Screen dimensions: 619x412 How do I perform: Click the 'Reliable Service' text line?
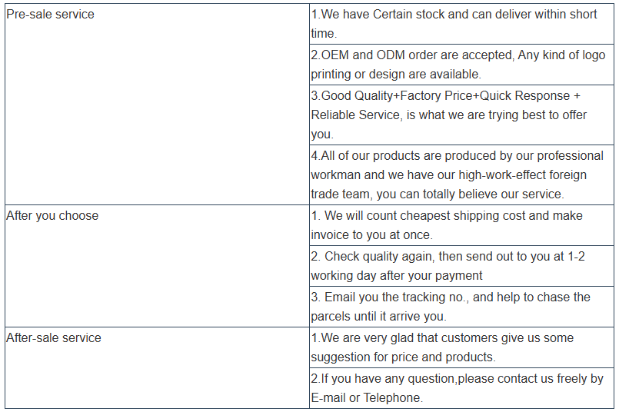[449, 115]
